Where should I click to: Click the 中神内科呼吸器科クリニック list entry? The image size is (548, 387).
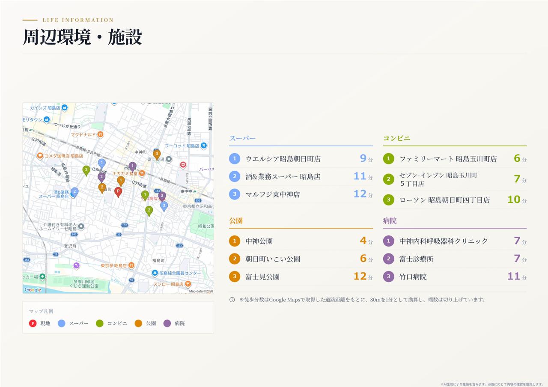pos(455,241)
